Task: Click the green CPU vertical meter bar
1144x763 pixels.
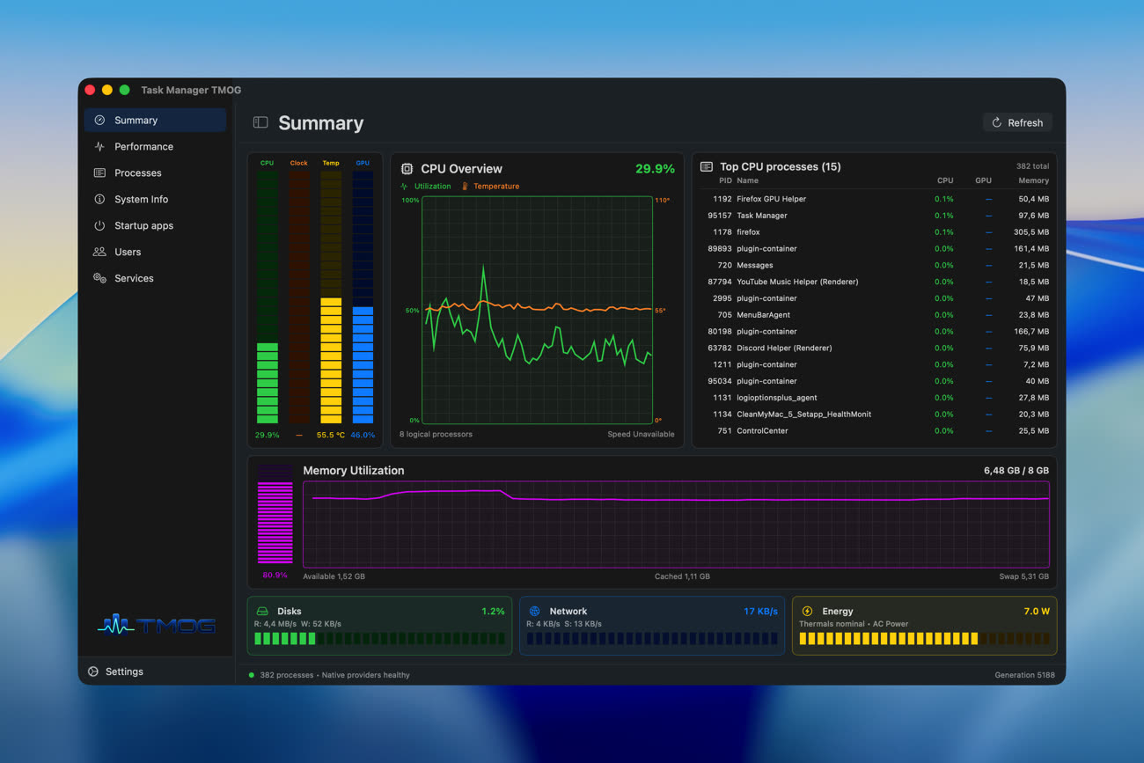Action: [x=268, y=297]
